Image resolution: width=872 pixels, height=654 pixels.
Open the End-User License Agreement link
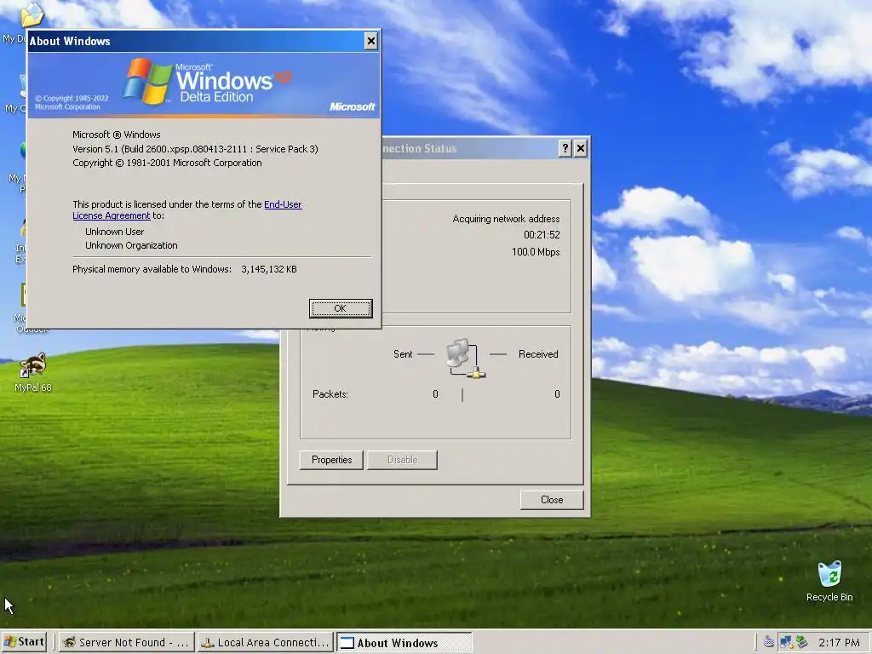tap(283, 204)
